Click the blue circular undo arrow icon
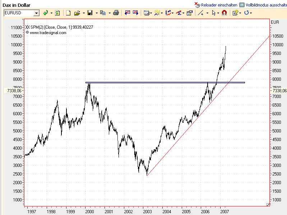 pos(246,13)
